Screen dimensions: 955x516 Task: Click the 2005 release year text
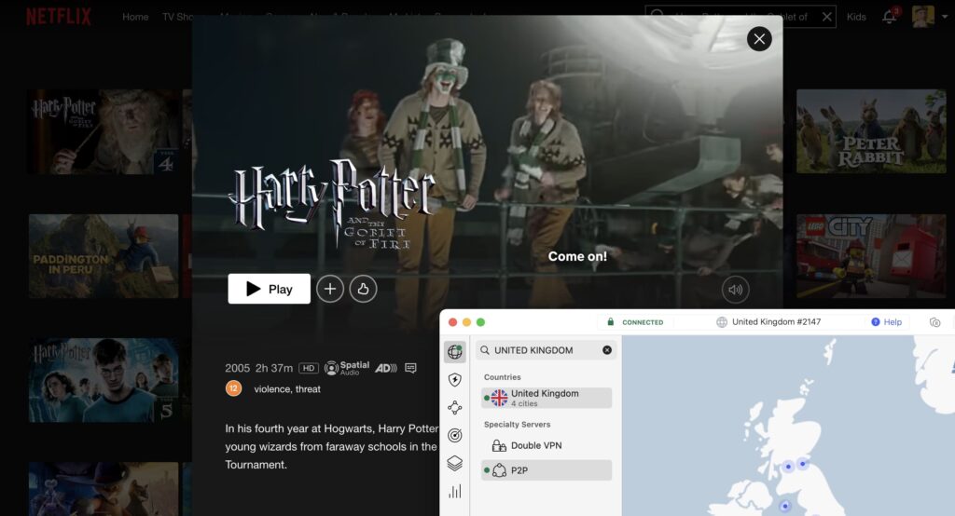click(x=237, y=368)
